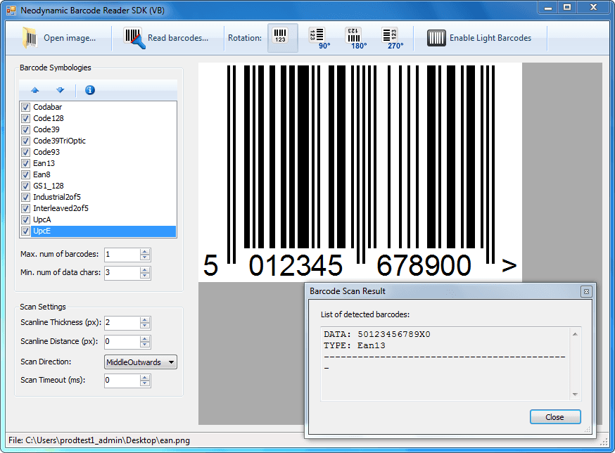Disable Ean13 symbology checkbox

[26, 164]
